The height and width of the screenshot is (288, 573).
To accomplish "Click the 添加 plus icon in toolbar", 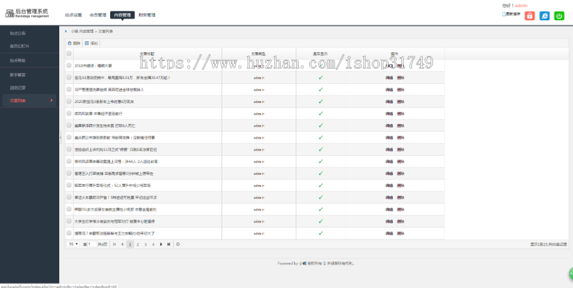I will click(x=87, y=43).
